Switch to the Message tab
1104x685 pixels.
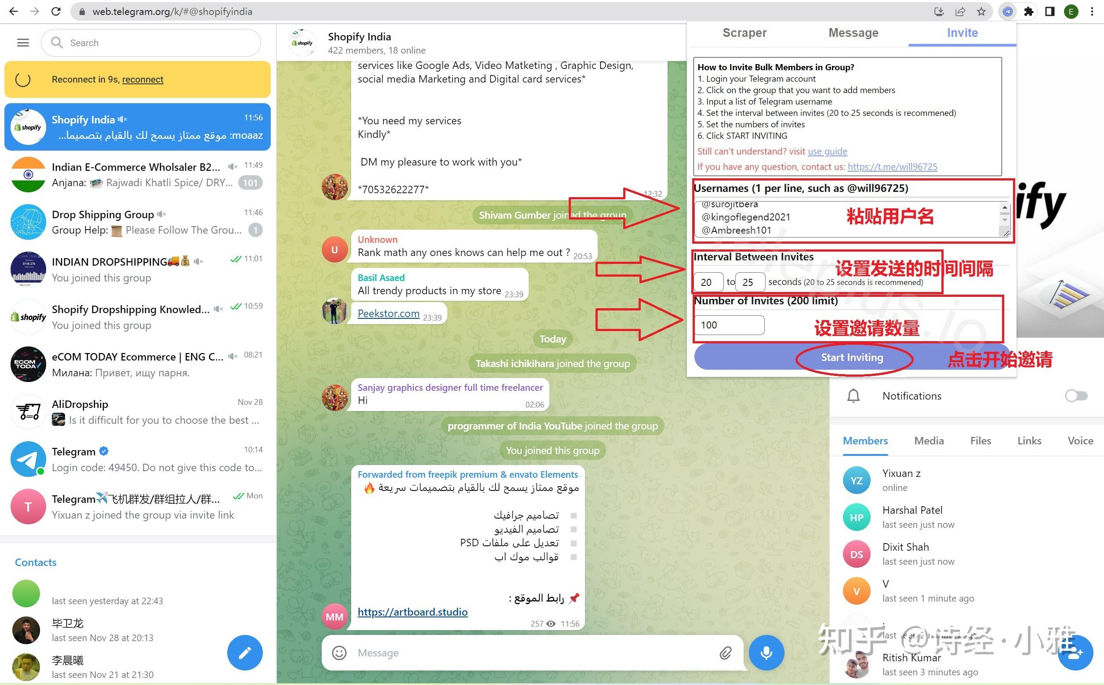(853, 32)
